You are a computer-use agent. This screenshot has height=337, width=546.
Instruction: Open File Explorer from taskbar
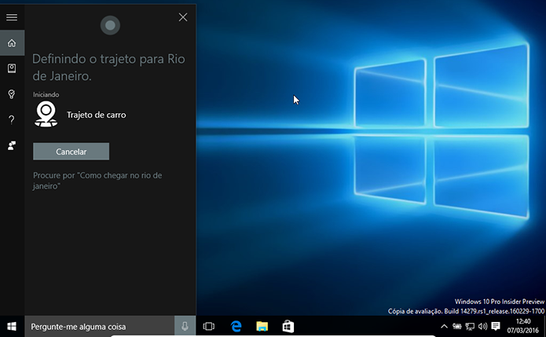point(262,327)
